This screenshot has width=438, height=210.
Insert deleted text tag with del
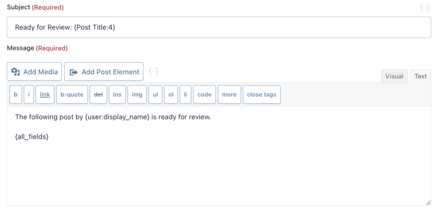tap(98, 95)
